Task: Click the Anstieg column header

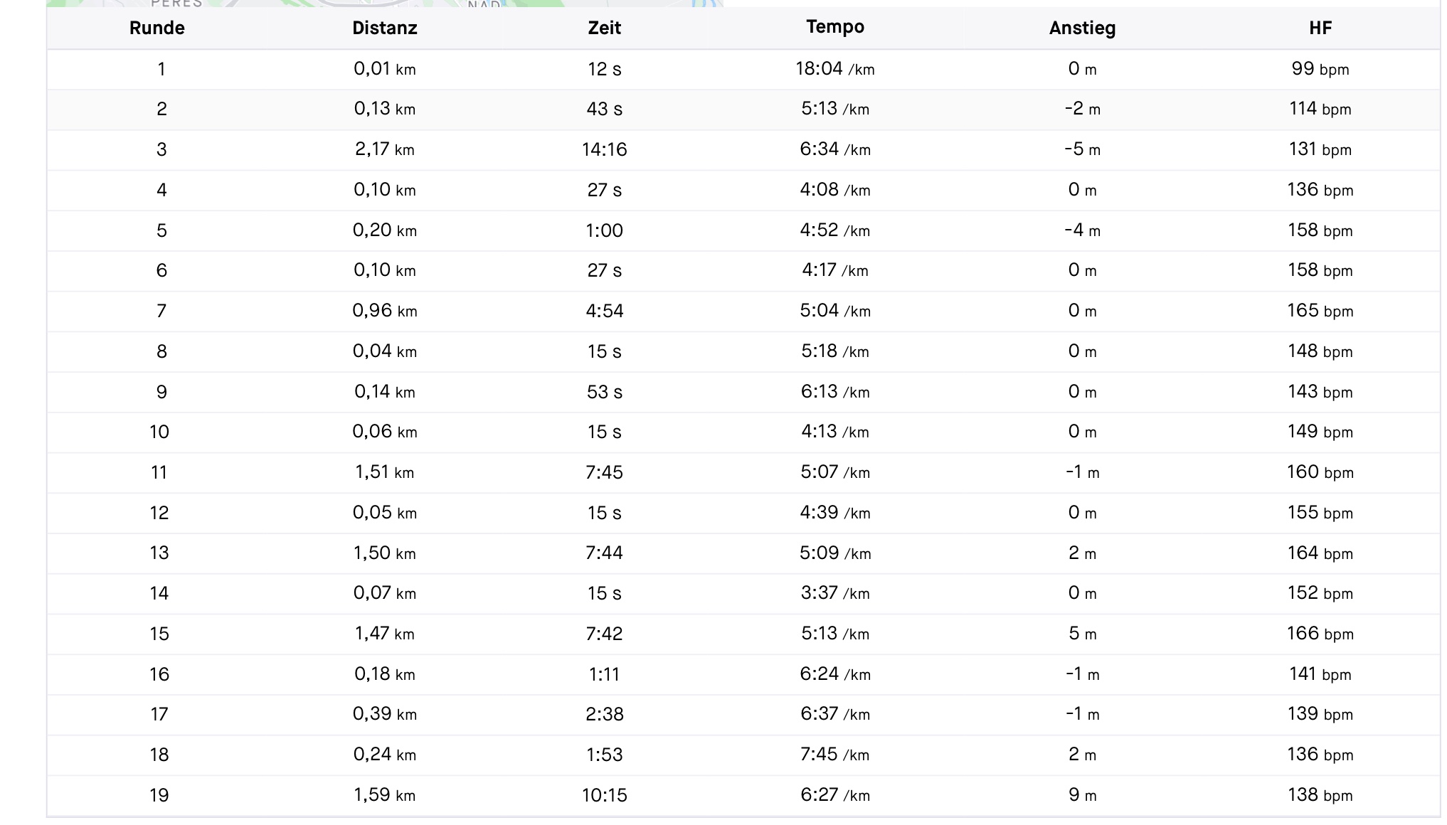Action: point(1081,28)
